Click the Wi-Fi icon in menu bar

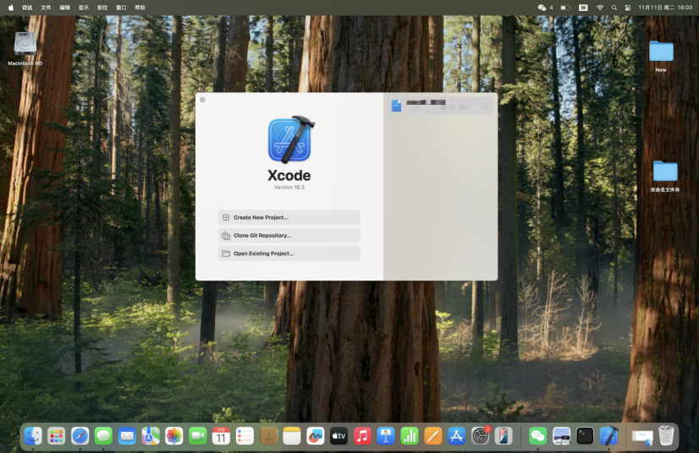[600, 8]
